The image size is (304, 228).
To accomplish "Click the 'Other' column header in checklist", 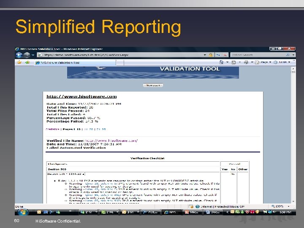I will point(243,169).
